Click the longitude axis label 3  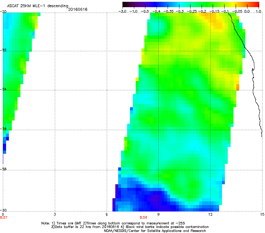(x=55, y=214)
